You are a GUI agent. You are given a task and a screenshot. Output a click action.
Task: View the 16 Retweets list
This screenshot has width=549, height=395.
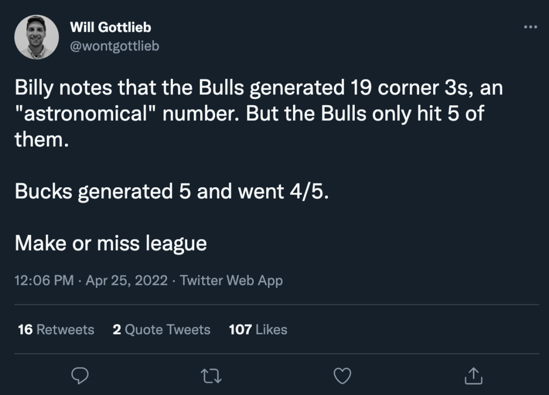click(56, 329)
